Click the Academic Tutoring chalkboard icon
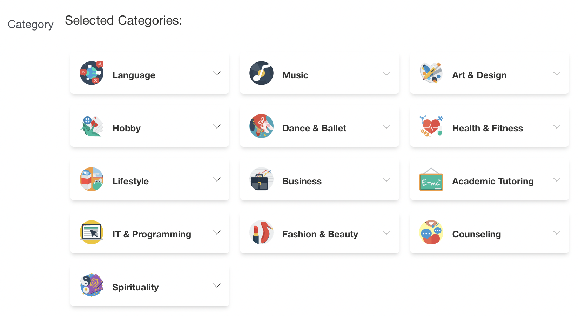Viewport: 578px width, 316px height. 431,179
